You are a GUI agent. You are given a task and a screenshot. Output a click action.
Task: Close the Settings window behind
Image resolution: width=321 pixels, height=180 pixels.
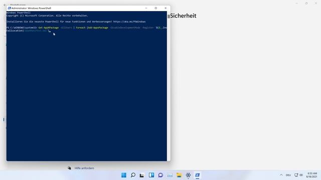click(316, 3)
